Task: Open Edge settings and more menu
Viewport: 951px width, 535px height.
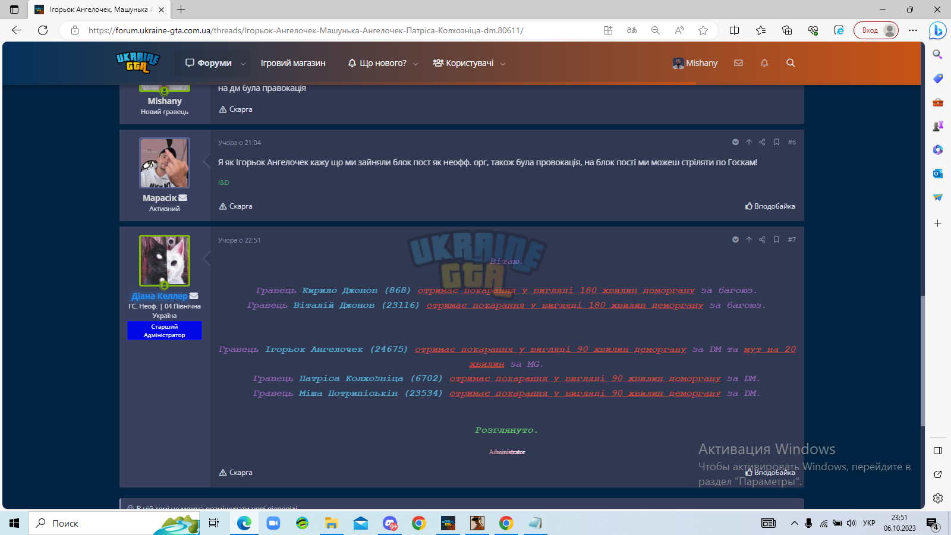Action: click(913, 30)
